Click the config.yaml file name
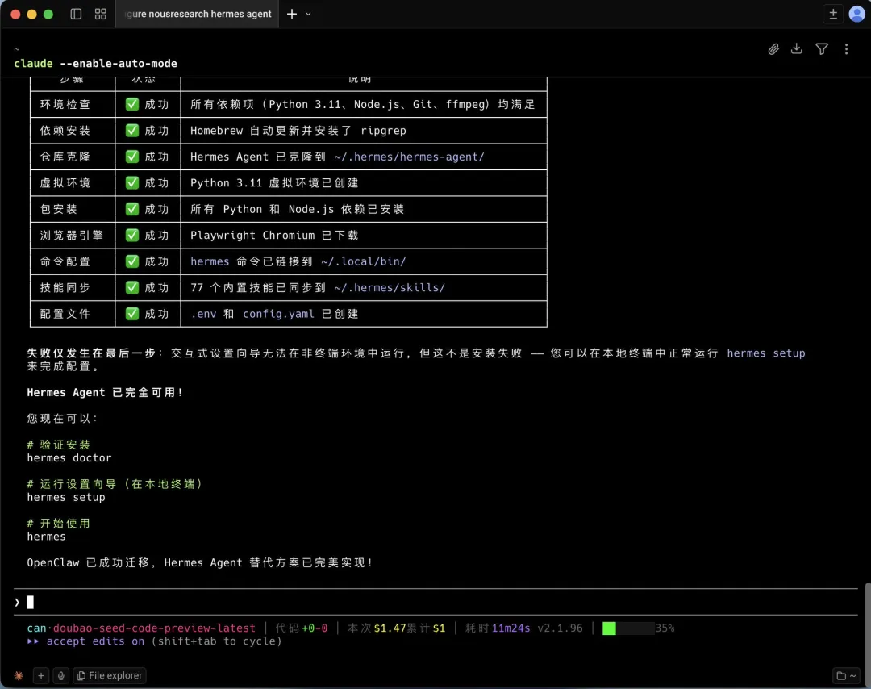This screenshot has height=689, width=871. coord(278,314)
